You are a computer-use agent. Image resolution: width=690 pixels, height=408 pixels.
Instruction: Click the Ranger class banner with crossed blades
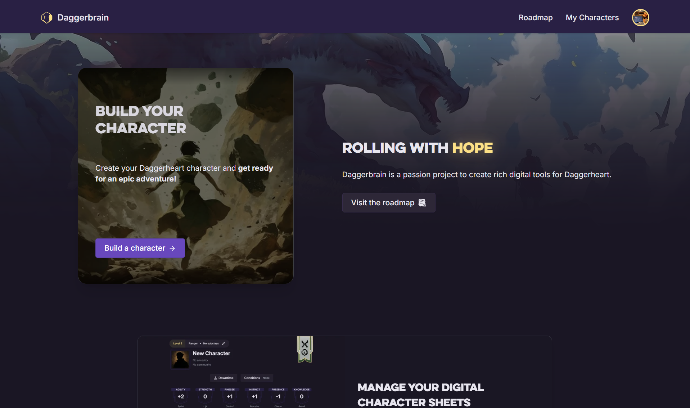coord(305,349)
